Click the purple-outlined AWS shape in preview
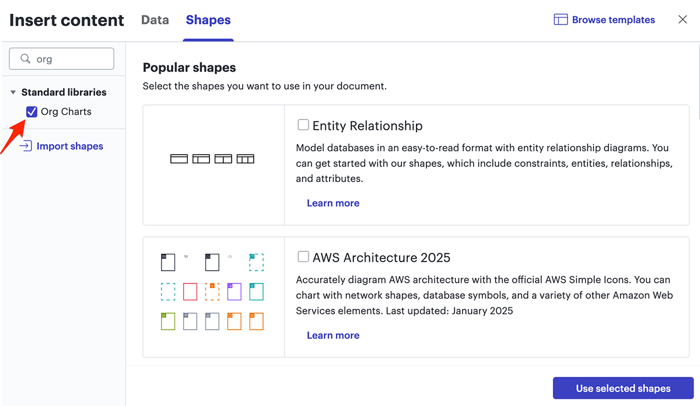 coord(234,292)
